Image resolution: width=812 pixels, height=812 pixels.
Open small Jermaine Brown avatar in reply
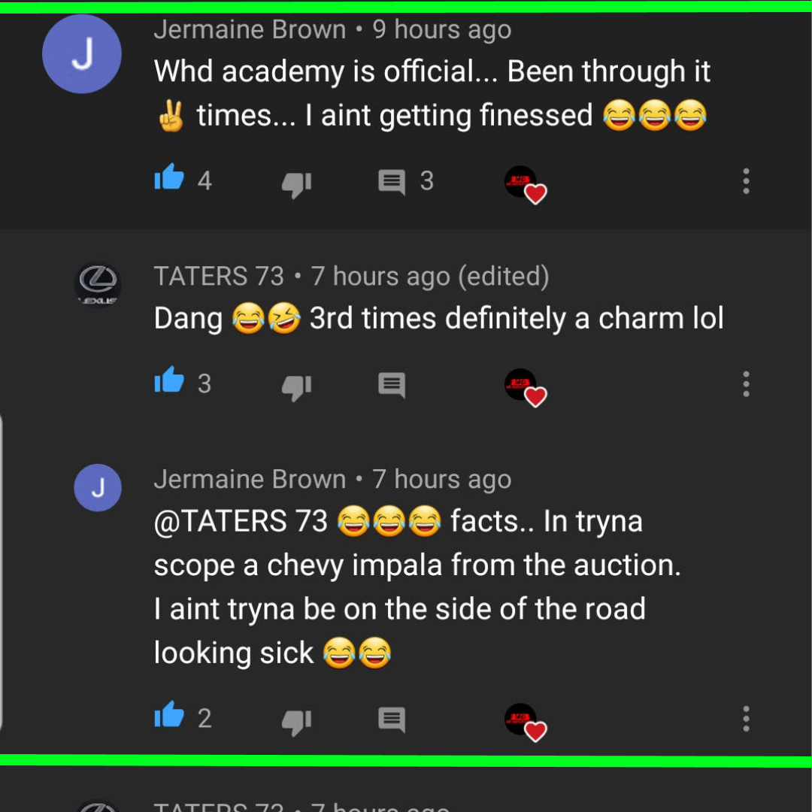(98, 488)
